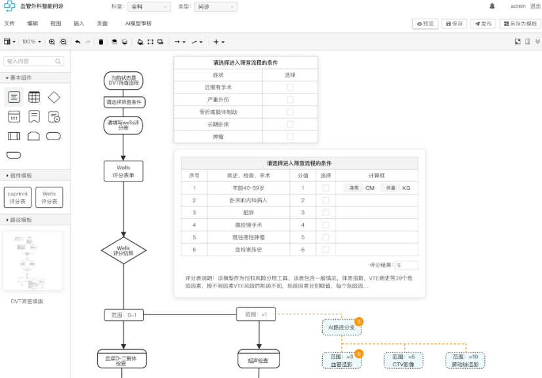Check the 骨折或肢体制动 checkbox
542x378 pixels.
click(x=290, y=112)
